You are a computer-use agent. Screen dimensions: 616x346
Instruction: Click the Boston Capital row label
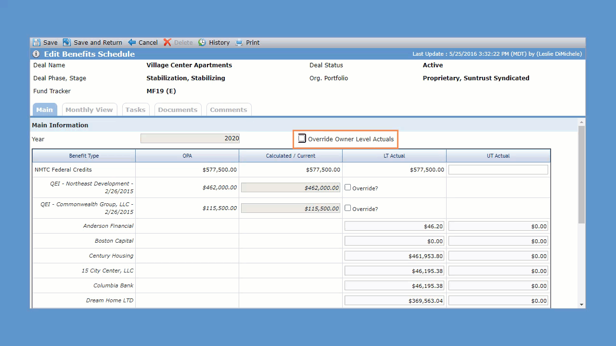pyautogui.click(x=114, y=241)
